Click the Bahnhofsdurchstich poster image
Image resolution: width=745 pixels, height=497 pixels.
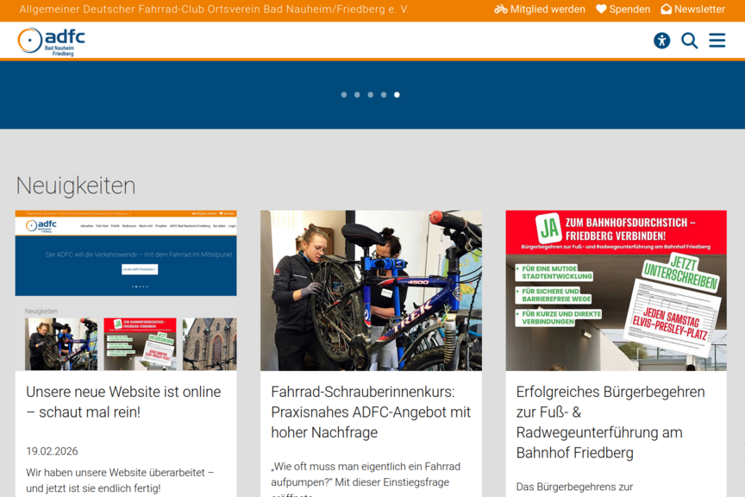(616, 291)
